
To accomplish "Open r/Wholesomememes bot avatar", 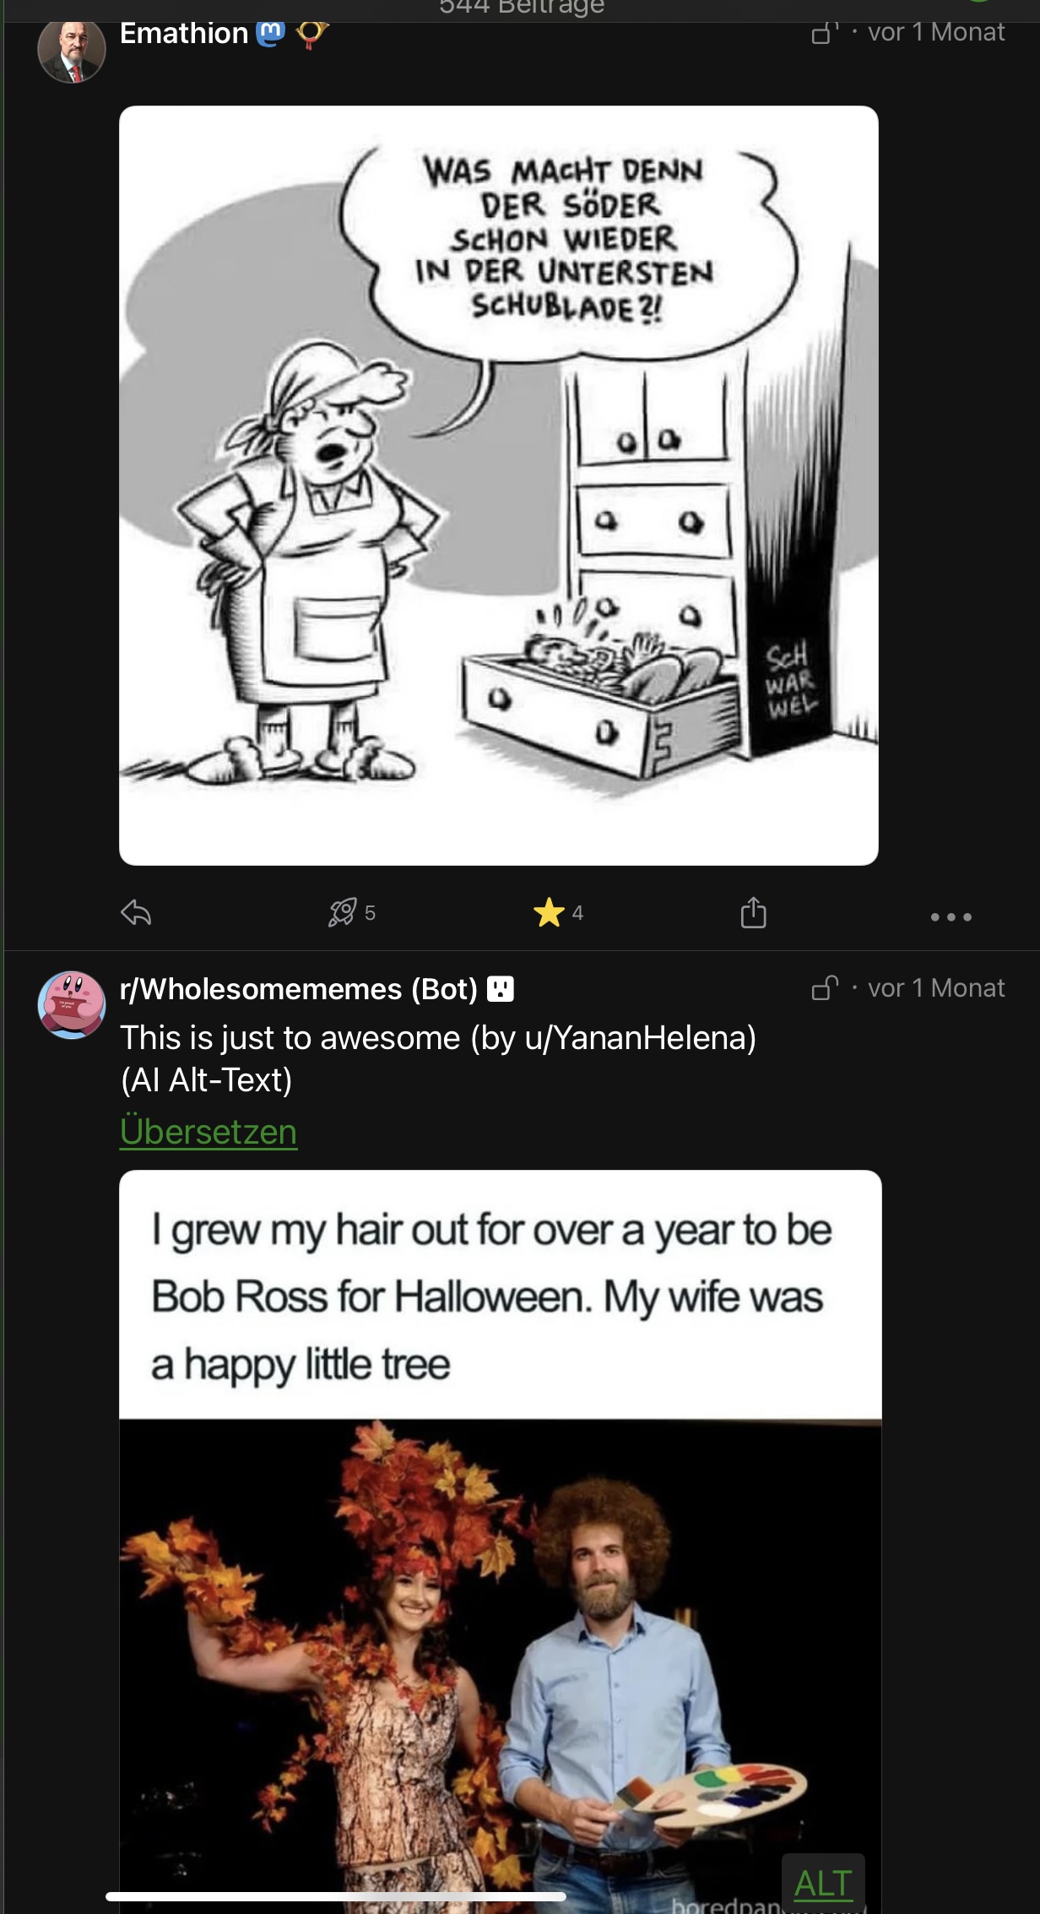I will point(72,1005).
